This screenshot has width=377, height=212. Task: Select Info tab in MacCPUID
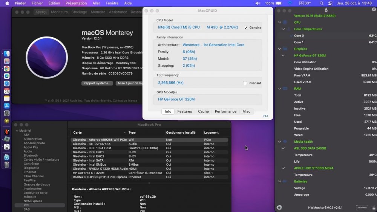[168, 111]
